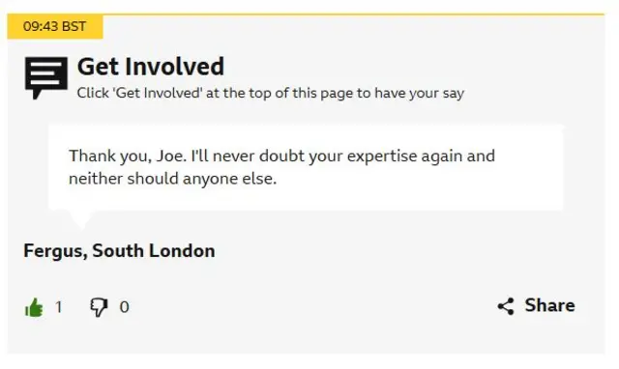Click the South London location text
The height and width of the screenshot is (369, 619).
click(154, 251)
